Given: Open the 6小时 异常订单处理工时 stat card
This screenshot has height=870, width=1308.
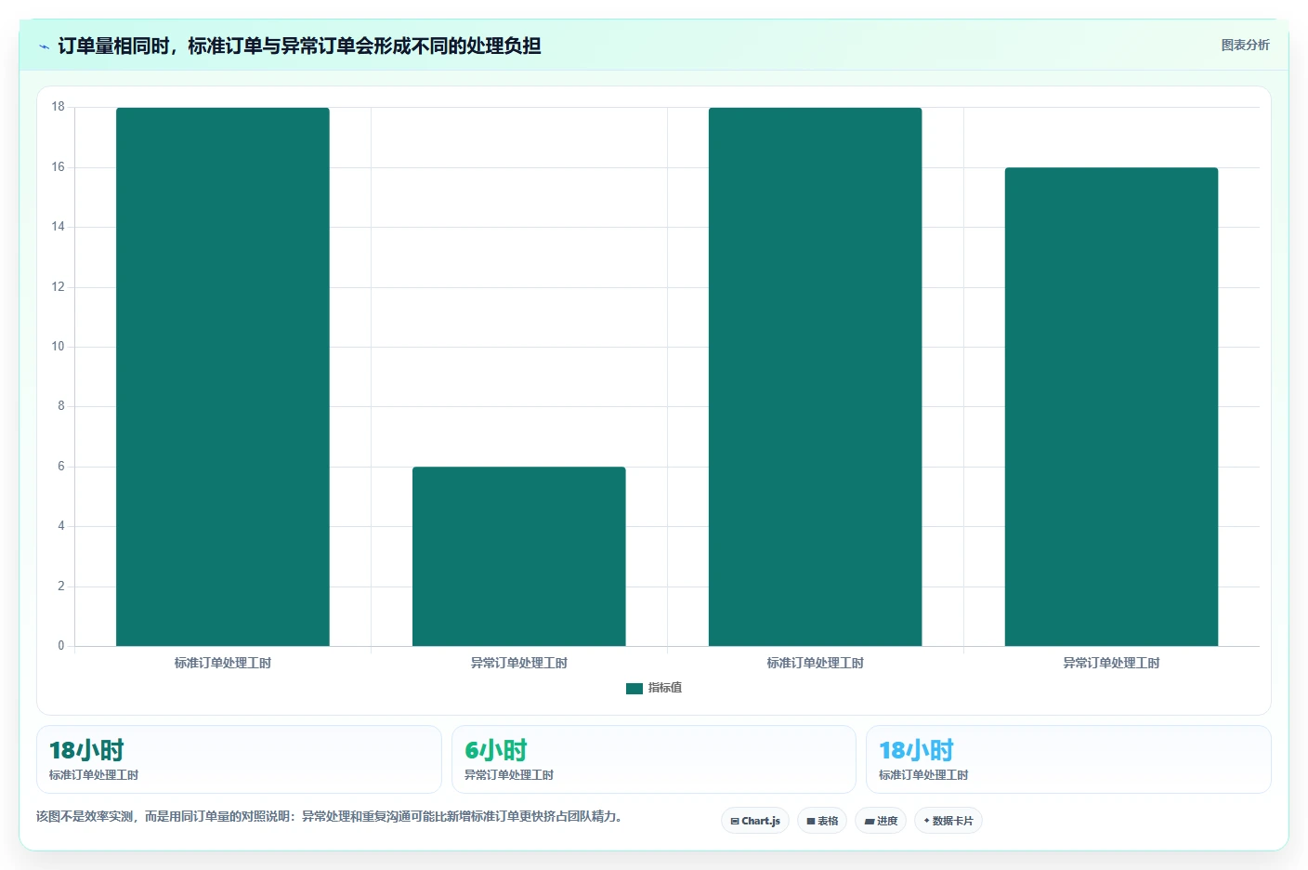Looking at the screenshot, I should pos(654,759).
